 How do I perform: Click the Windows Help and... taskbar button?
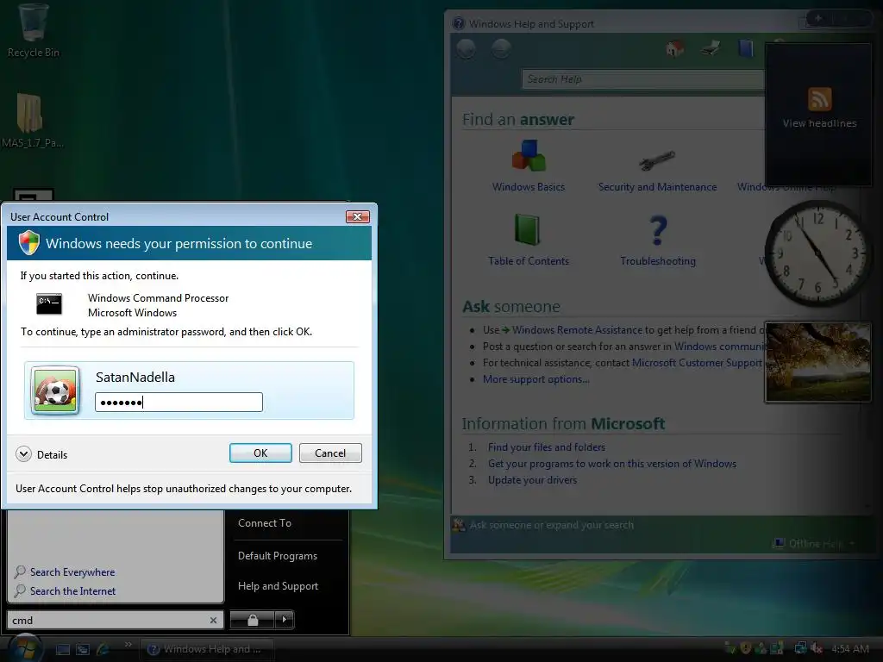(x=207, y=649)
